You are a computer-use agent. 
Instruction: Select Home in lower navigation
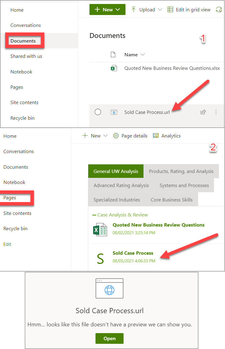coord(10,136)
